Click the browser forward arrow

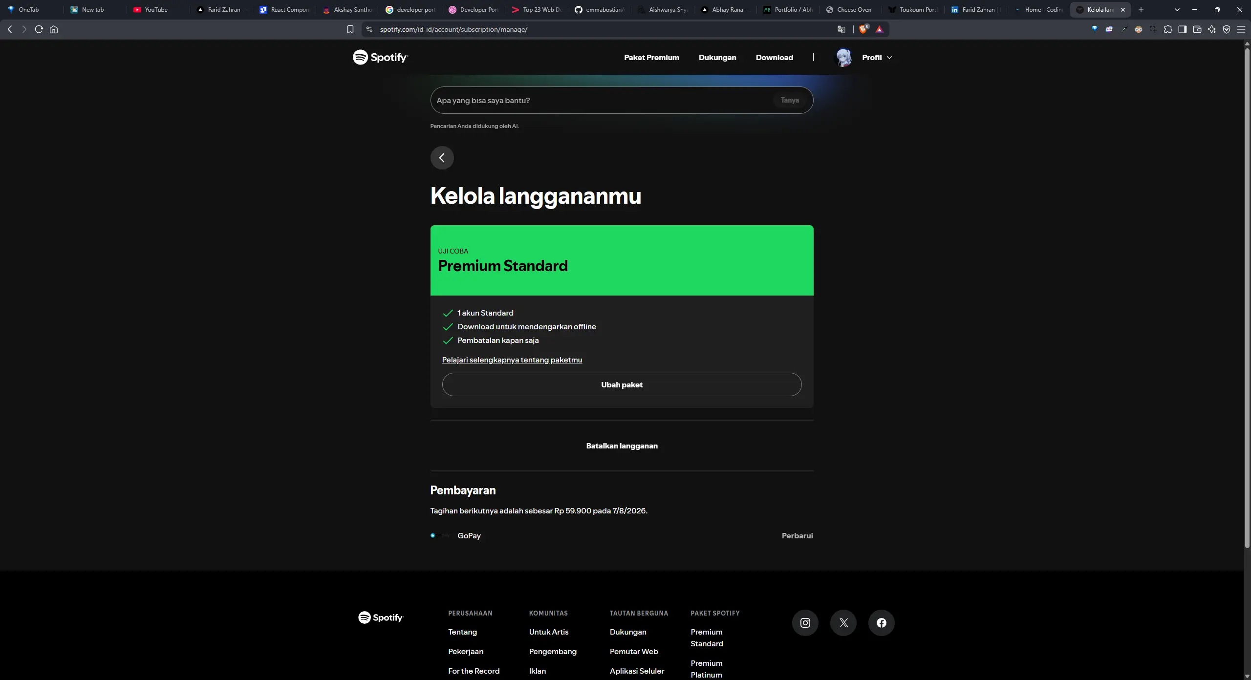point(24,29)
